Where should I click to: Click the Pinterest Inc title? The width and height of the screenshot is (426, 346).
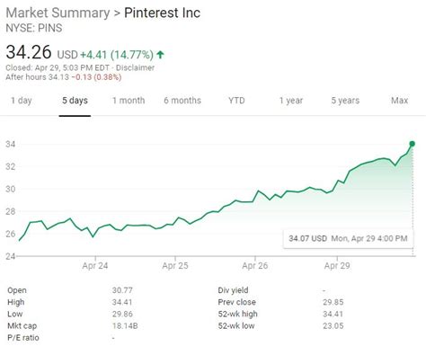(x=162, y=13)
